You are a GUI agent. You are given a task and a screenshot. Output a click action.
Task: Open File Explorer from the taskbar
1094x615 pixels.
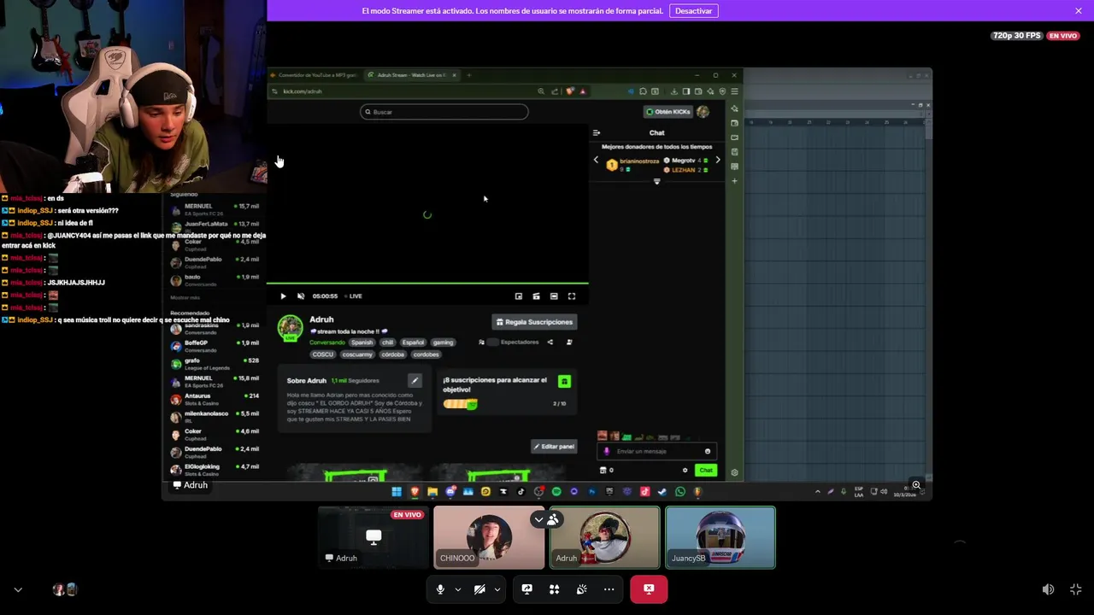coord(432,492)
